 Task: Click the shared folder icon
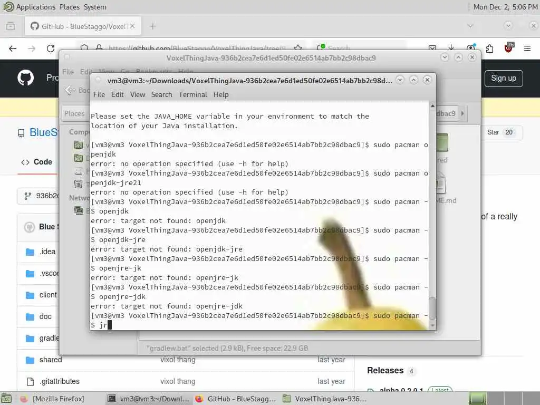[30, 360]
